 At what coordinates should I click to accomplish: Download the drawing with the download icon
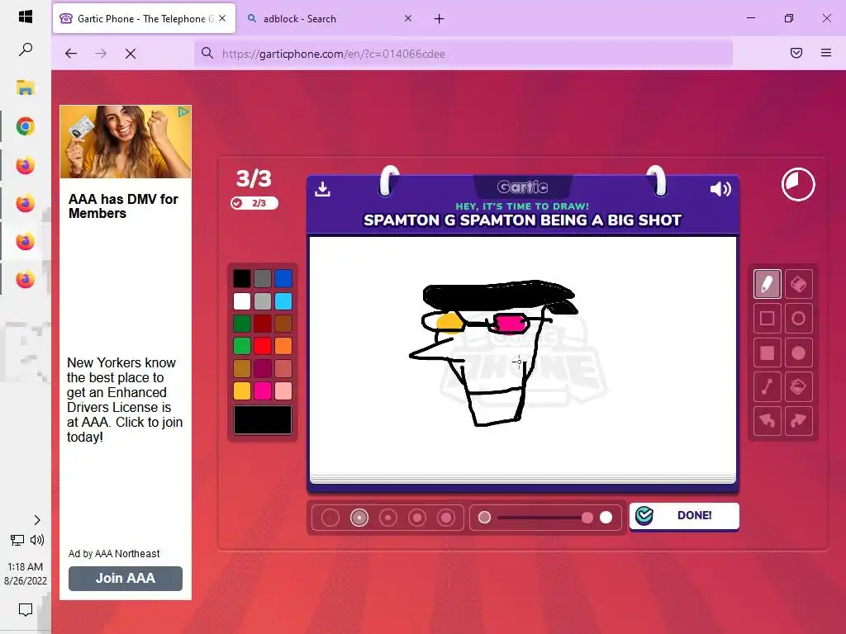(323, 189)
